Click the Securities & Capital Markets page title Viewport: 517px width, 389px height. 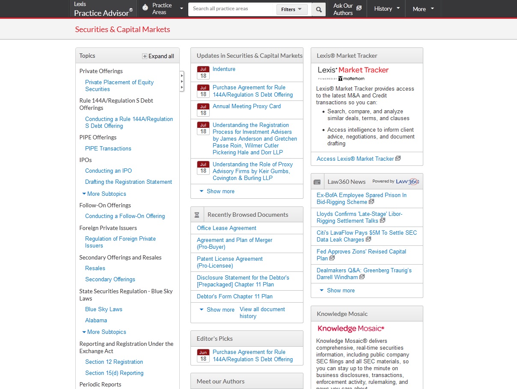click(122, 29)
